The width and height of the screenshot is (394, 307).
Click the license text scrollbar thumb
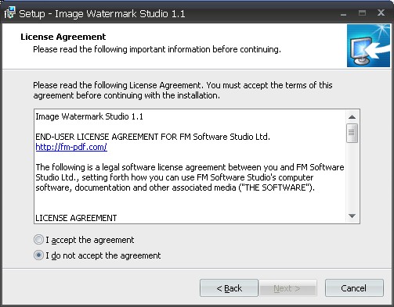[x=352, y=133]
